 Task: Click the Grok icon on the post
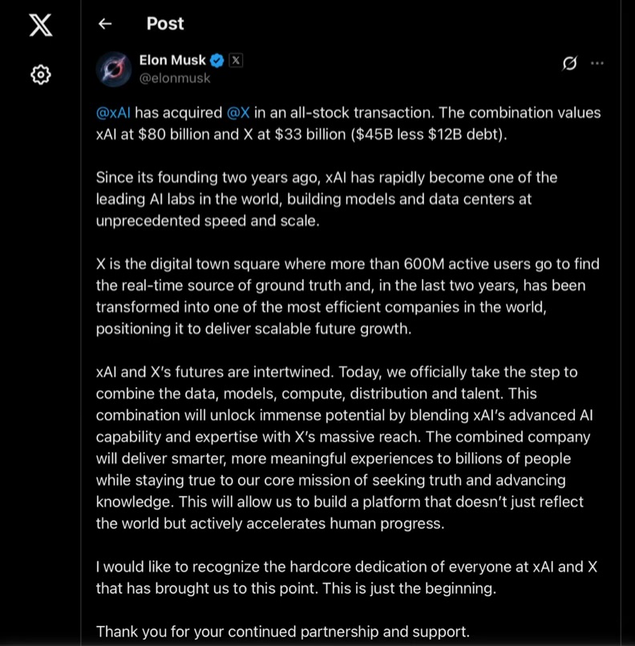pos(570,63)
